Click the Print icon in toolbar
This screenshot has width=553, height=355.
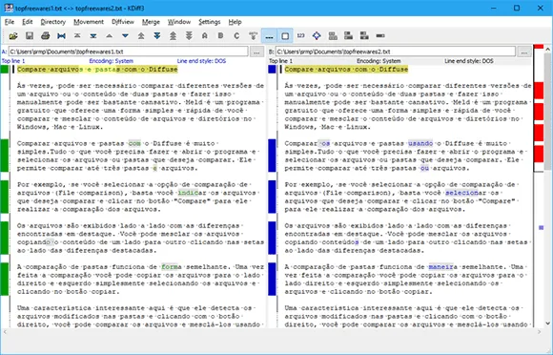(45, 35)
